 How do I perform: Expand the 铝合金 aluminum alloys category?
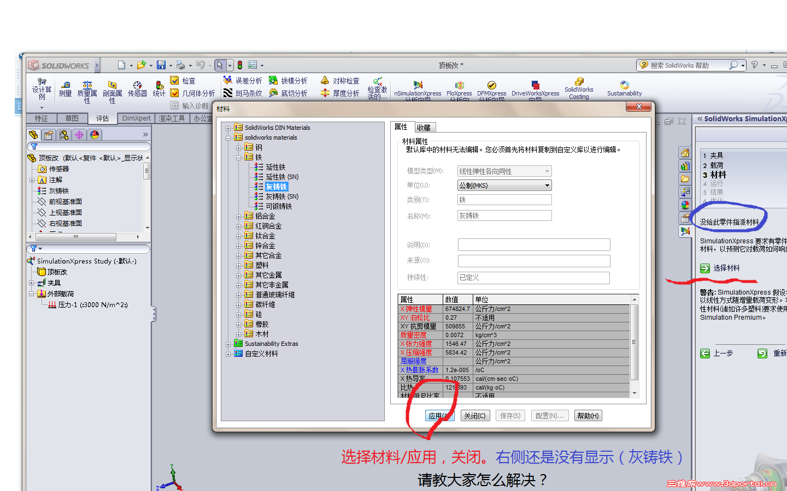238,217
